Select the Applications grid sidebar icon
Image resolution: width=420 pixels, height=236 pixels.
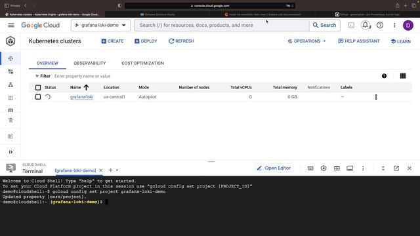(10, 98)
